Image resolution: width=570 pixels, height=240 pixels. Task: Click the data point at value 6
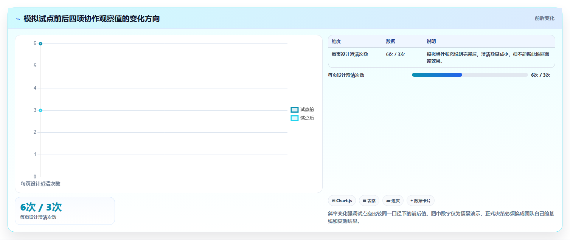tap(40, 44)
